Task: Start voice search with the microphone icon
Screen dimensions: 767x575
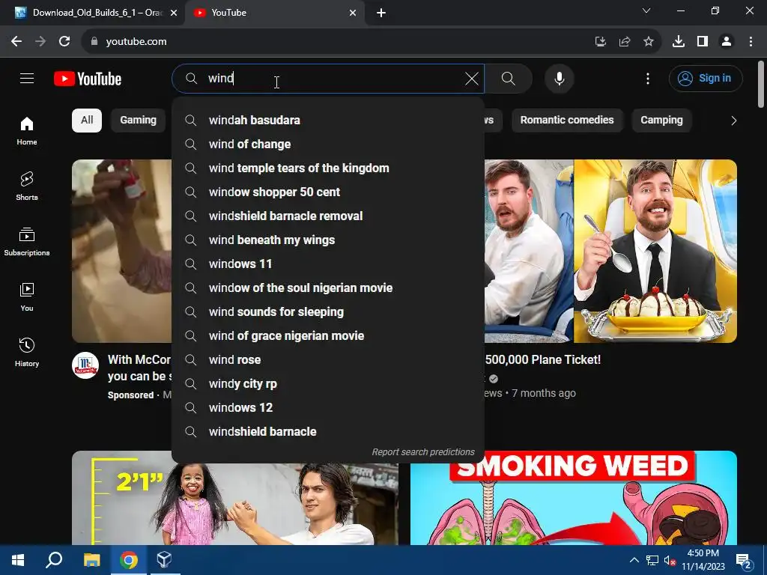Action: pyautogui.click(x=559, y=79)
